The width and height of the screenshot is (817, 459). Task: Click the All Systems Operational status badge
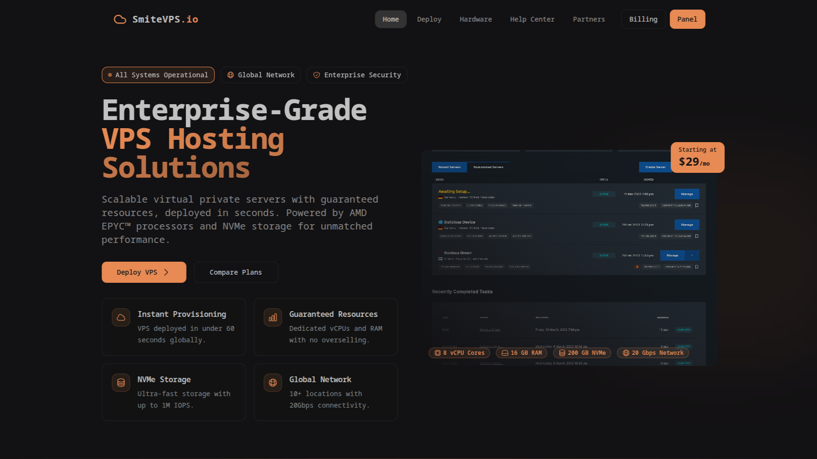coord(158,75)
